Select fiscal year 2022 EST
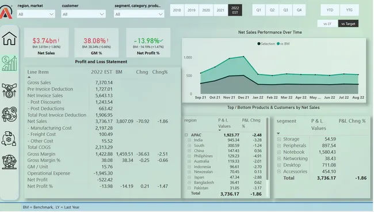The width and height of the screenshot is (374, 212). 235,10
